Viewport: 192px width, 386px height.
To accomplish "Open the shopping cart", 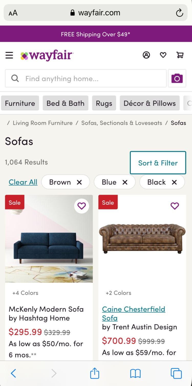I will [180, 55].
